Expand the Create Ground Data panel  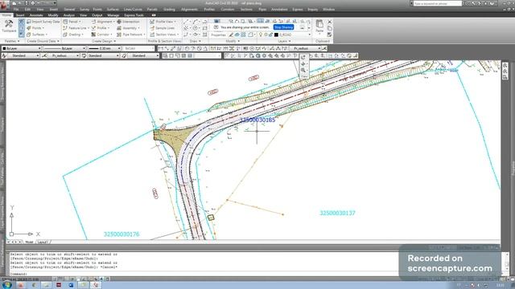43,41
